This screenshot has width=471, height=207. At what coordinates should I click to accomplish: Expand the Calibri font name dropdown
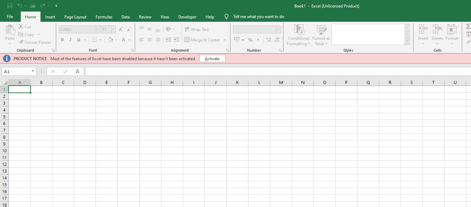(98, 30)
